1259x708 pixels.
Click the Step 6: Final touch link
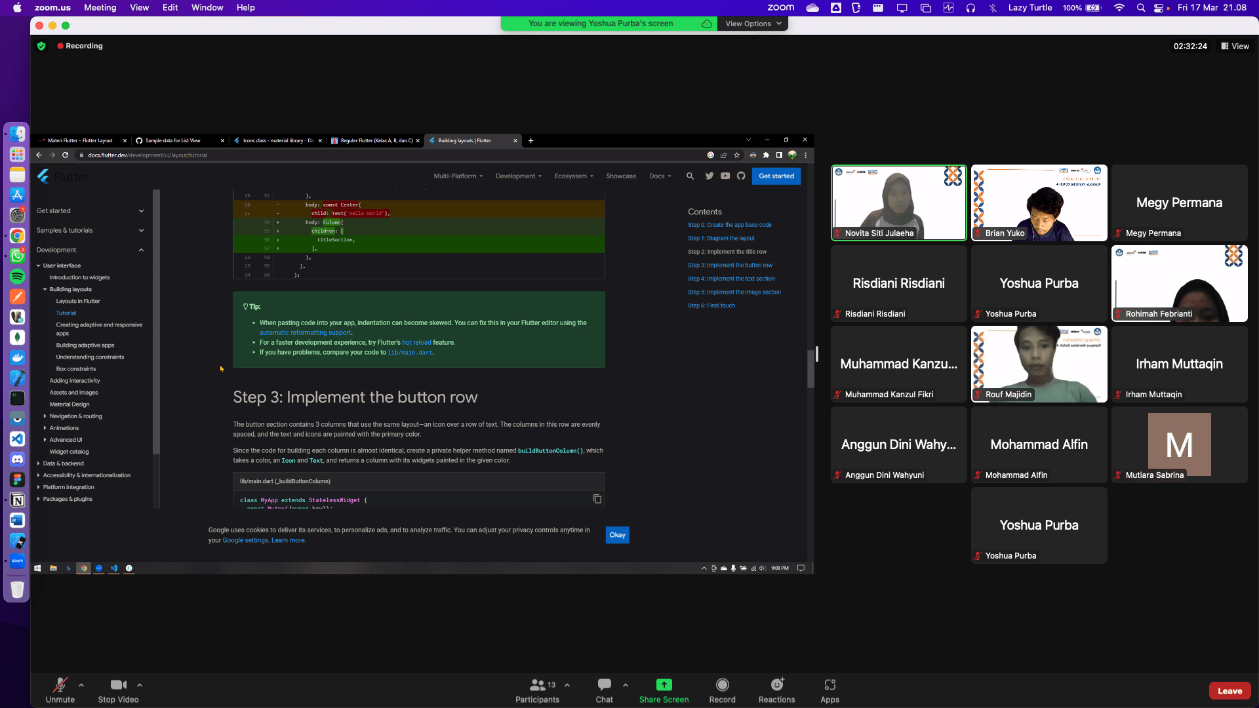(x=711, y=305)
